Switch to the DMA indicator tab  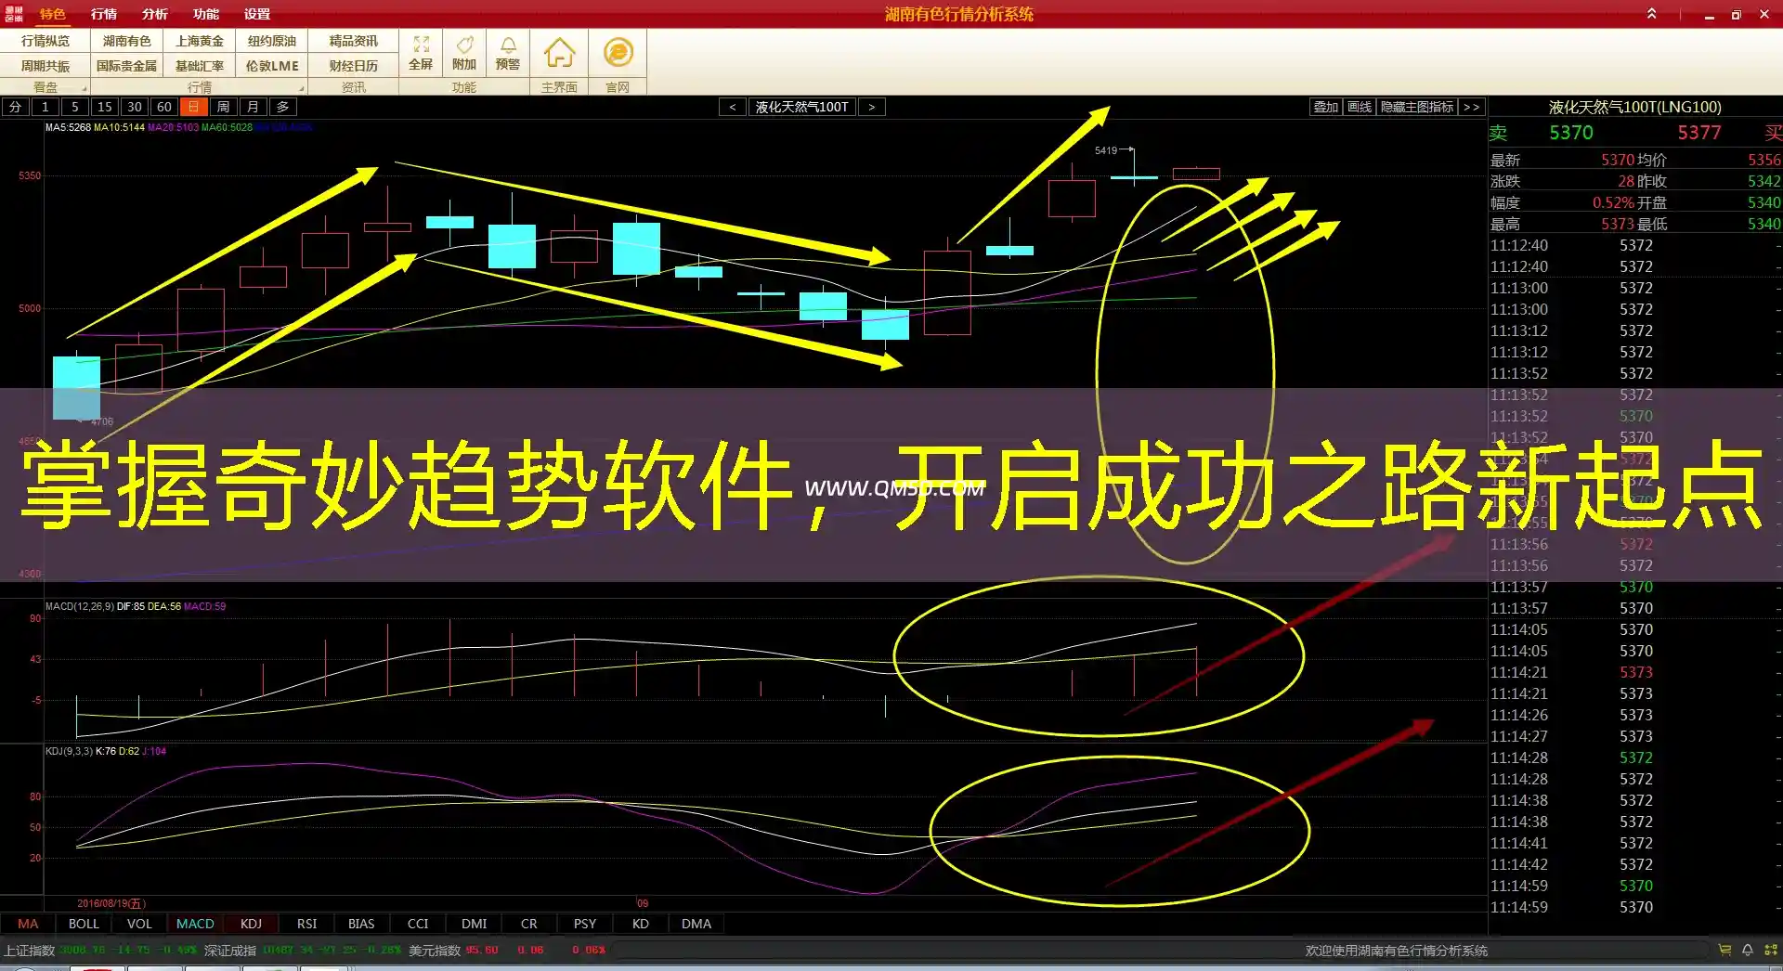[x=696, y=924]
